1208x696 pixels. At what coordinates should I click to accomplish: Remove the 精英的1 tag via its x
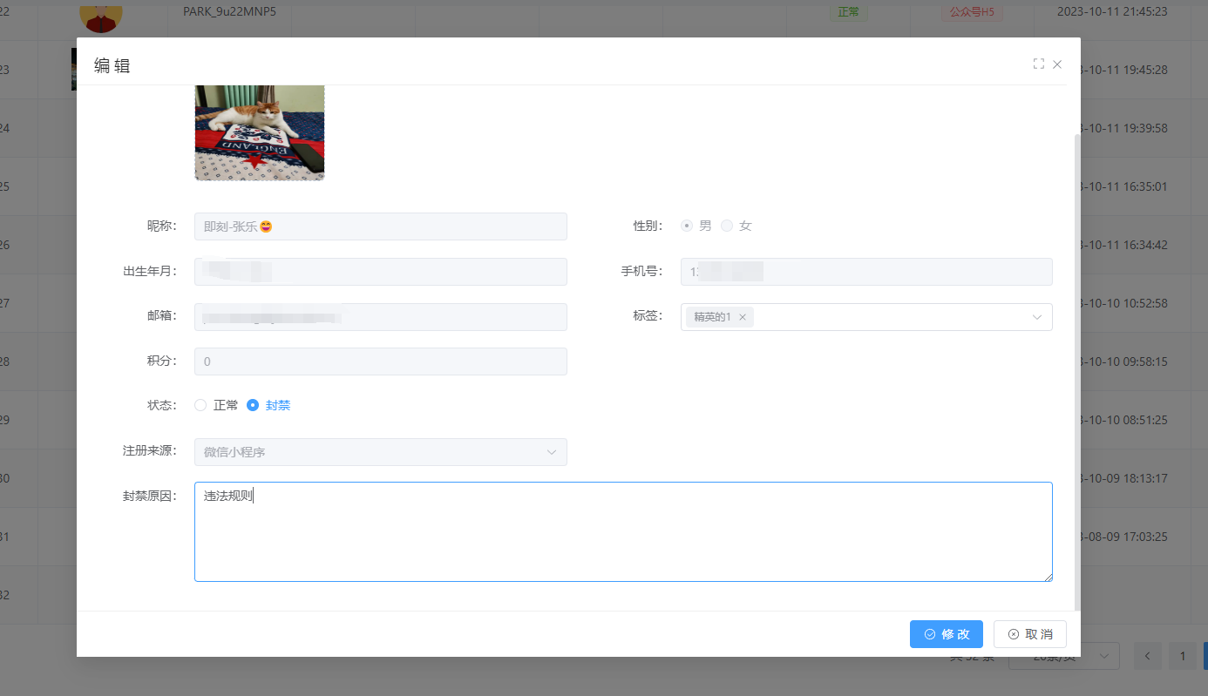743,317
